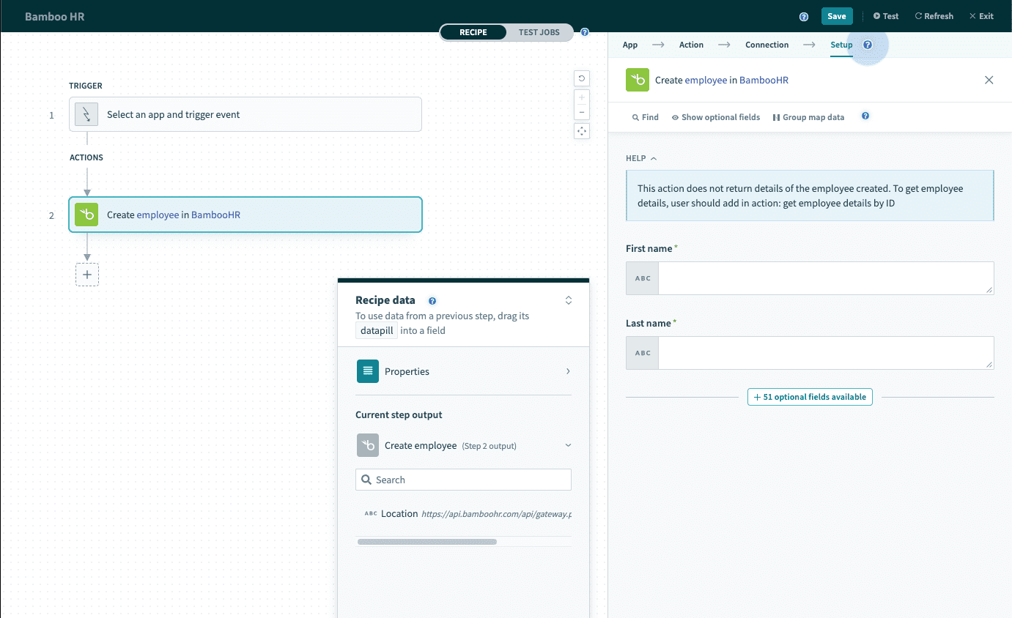Go to the Connection setup tab

click(767, 45)
